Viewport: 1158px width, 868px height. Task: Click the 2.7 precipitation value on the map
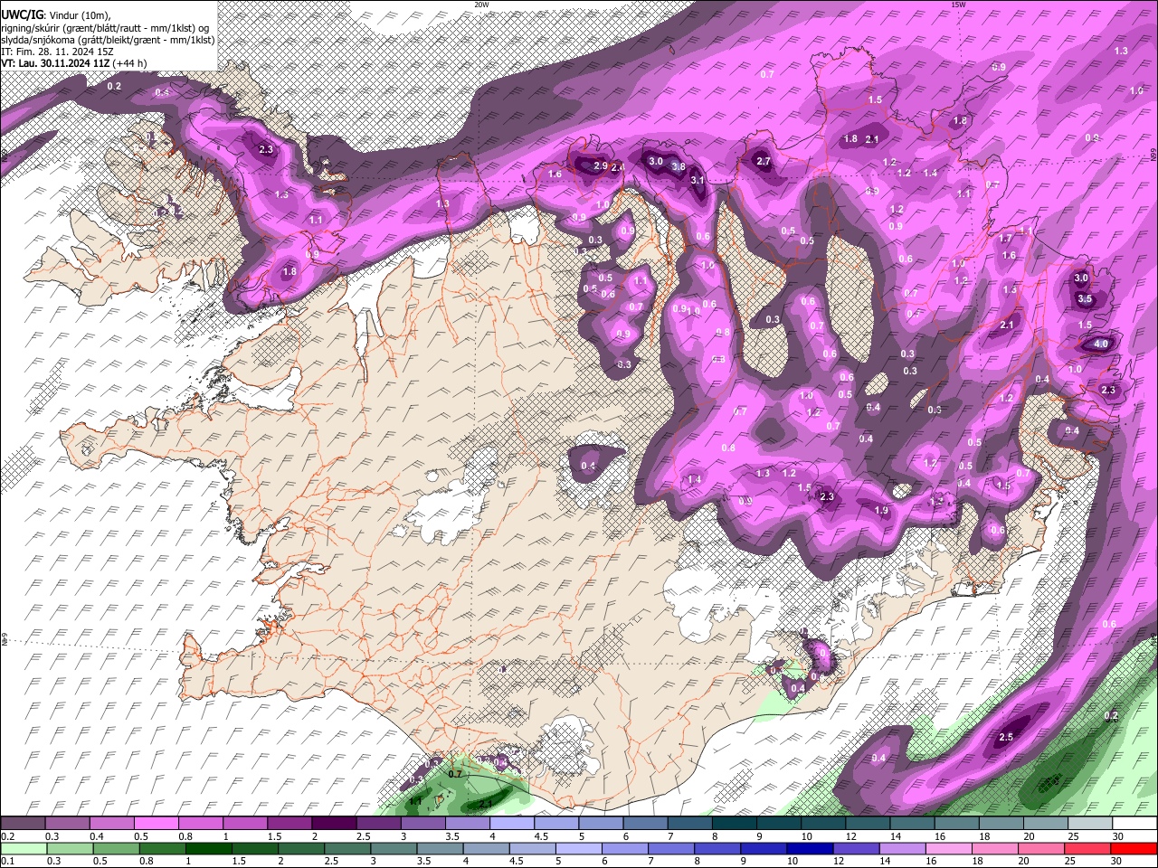763,161
